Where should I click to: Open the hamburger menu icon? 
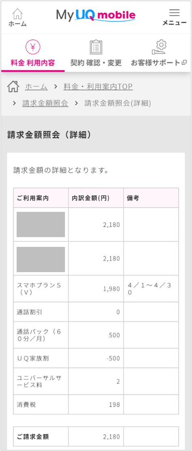175,12
